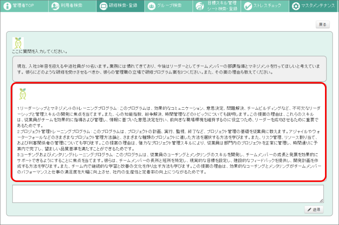
Task: Click the question text starting 現在、入社3年目
Action: point(168,69)
